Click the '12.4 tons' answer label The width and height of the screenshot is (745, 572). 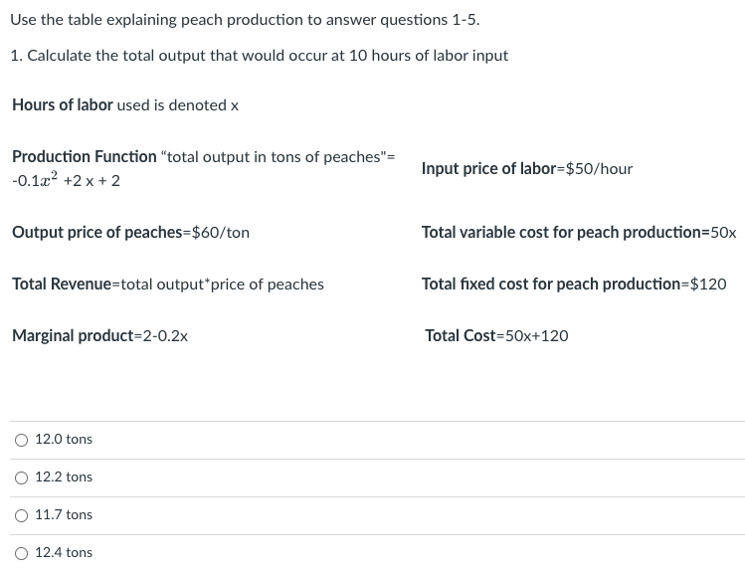[x=64, y=552]
